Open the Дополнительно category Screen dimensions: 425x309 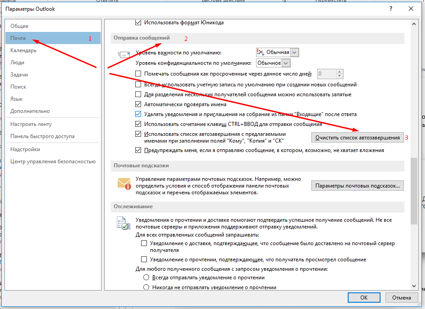(x=53, y=111)
